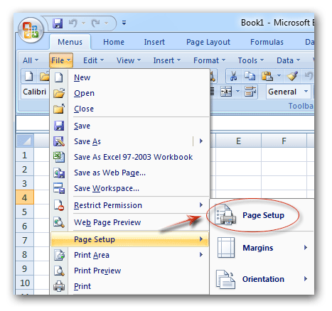
Task: Open the Margins submenu item
Action: coord(262,248)
